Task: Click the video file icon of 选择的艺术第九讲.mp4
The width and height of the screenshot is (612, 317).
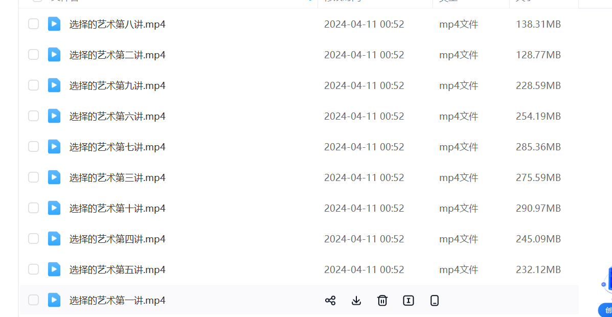Action: click(x=54, y=85)
